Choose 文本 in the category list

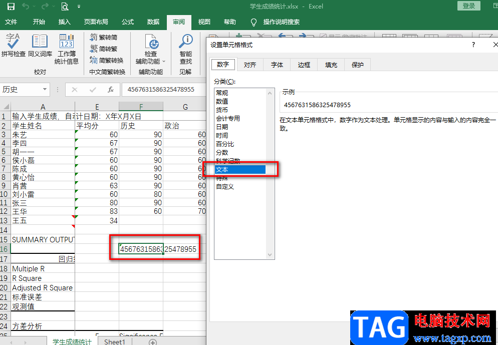click(x=240, y=169)
